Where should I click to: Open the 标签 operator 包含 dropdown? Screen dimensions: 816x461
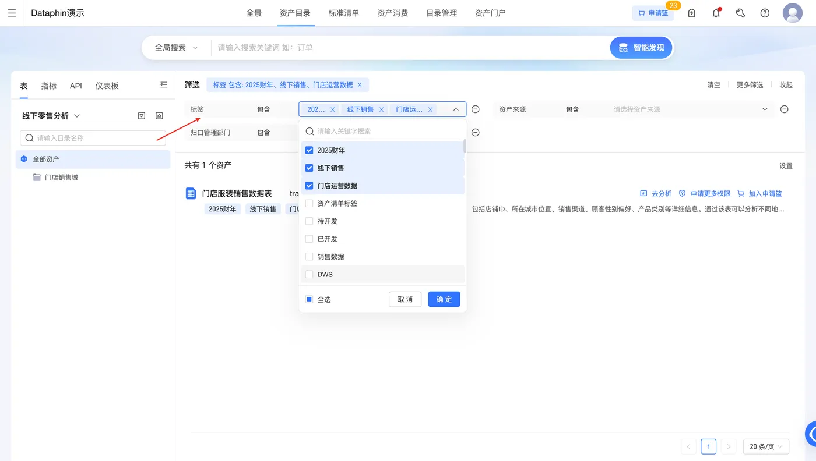(x=274, y=109)
